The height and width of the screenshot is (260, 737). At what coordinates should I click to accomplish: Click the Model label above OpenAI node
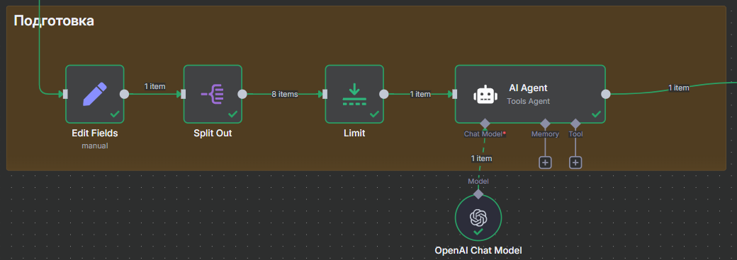click(478, 182)
